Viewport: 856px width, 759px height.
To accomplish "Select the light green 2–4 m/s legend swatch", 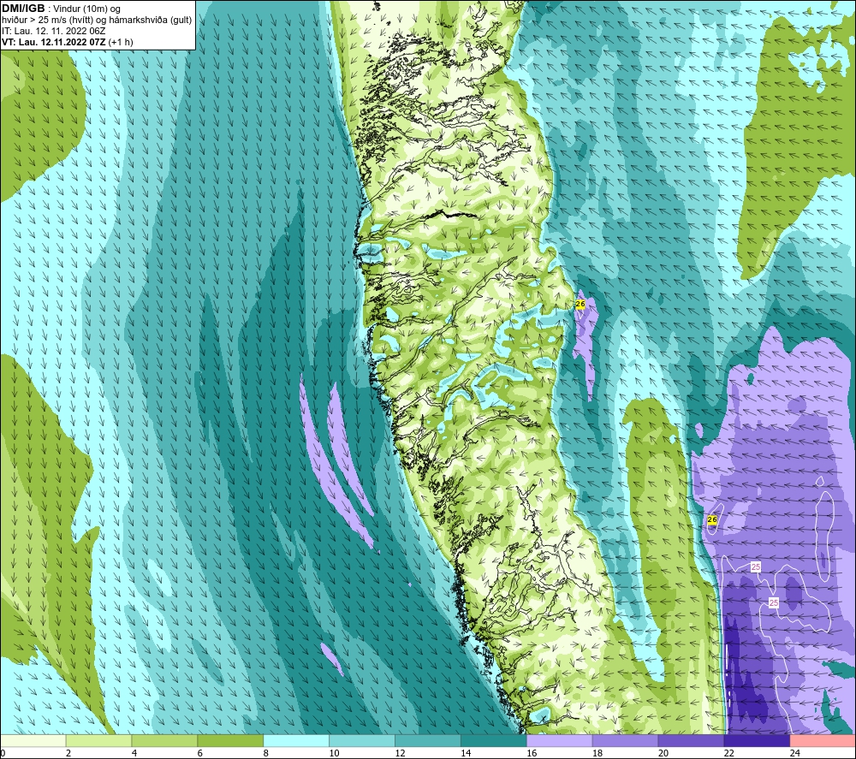I will tap(98, 740).
